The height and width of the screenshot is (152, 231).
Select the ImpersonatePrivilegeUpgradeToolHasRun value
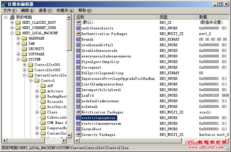(x=118, y=78)
